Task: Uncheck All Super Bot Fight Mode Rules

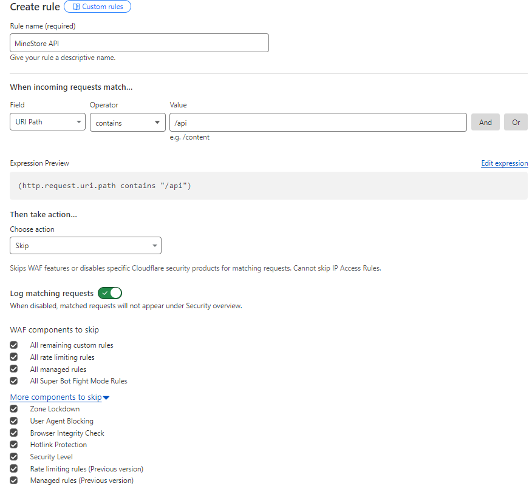Action: click(x=13, y=380)
